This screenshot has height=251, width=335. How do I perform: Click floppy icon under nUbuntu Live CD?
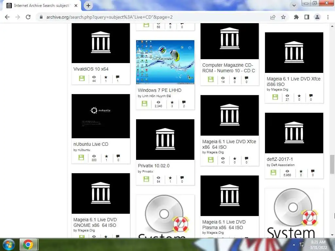[x=81, y=158]
